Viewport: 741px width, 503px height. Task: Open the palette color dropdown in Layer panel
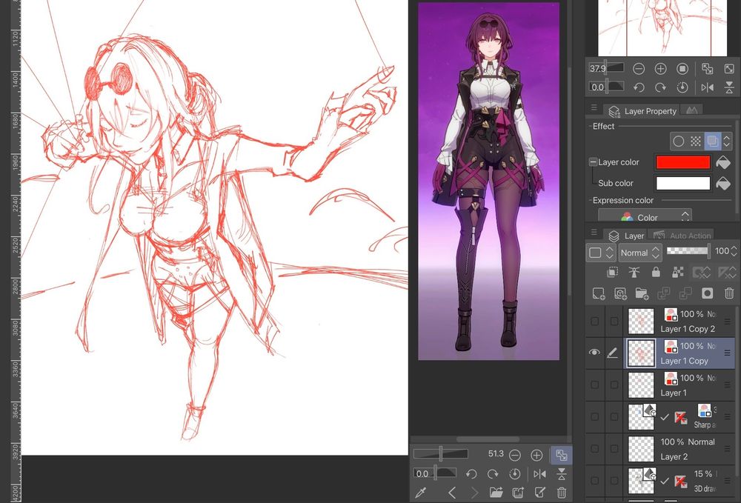599,253
